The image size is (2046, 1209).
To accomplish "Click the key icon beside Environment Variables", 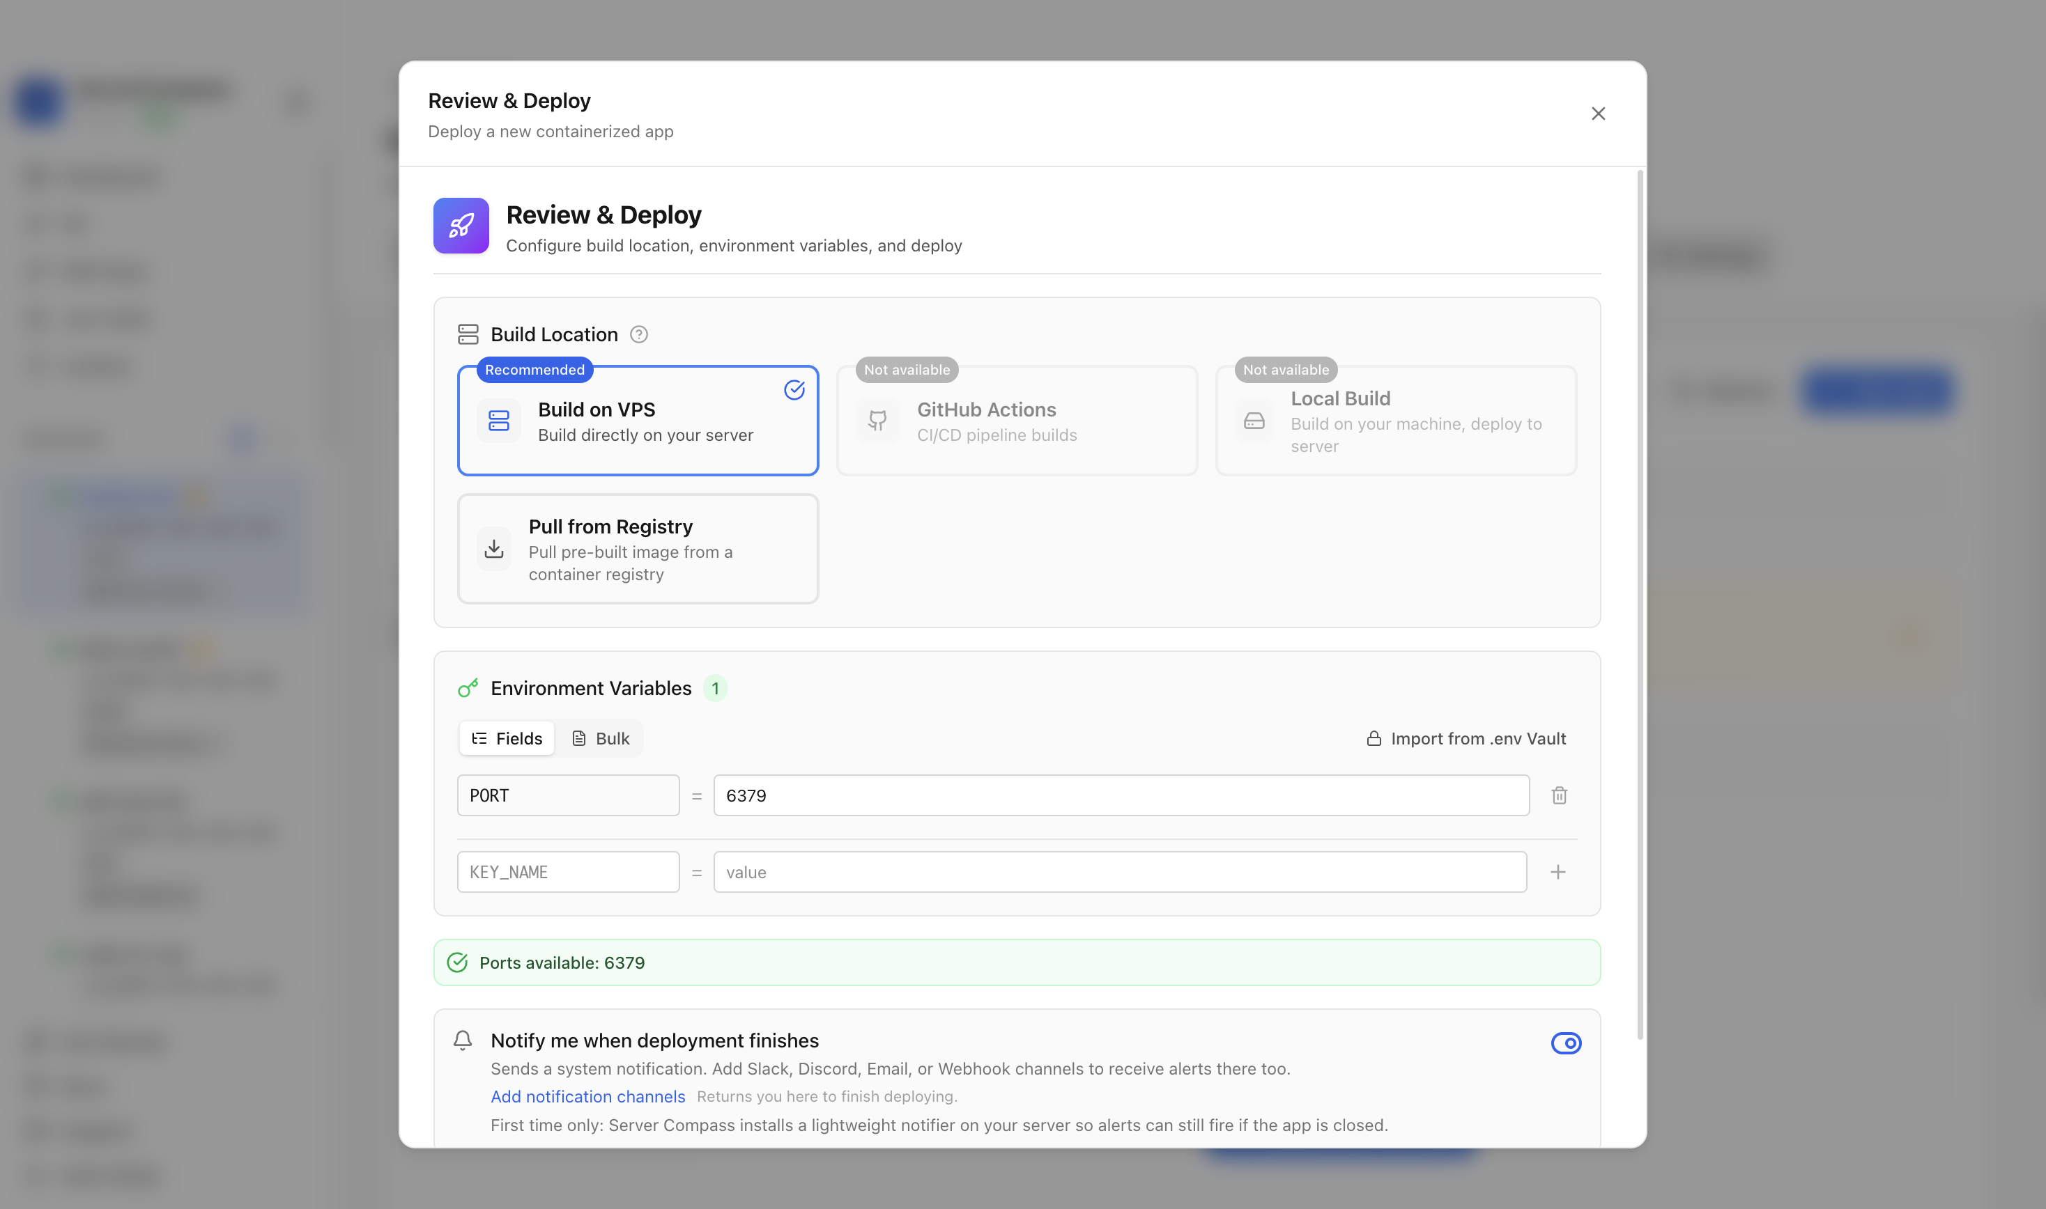I will (468, 688).
